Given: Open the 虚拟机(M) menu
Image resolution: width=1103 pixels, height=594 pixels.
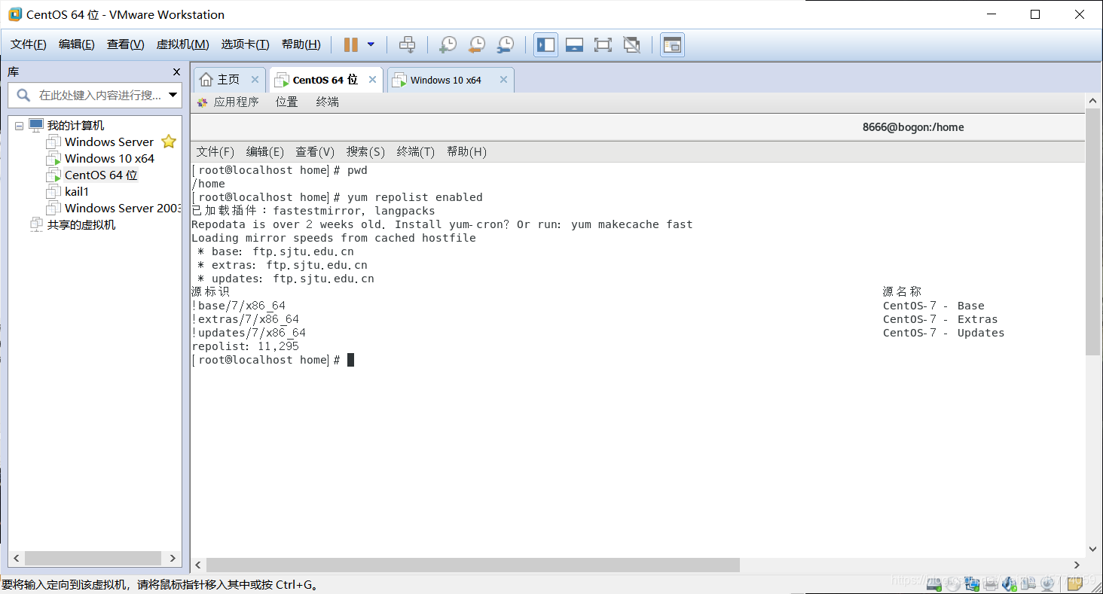Looking at the screenshot, I should click(182, 44).
